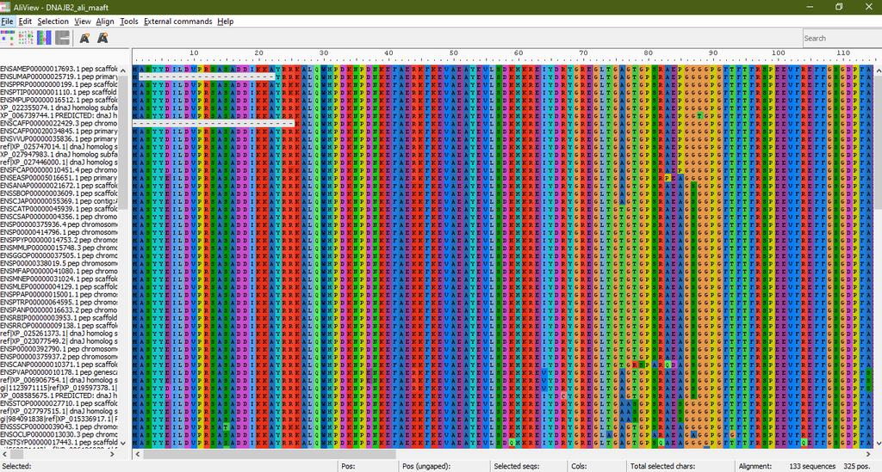
Task: Select sequence XP_008585675.1 PREDICTED
Action: pos(59,395)
